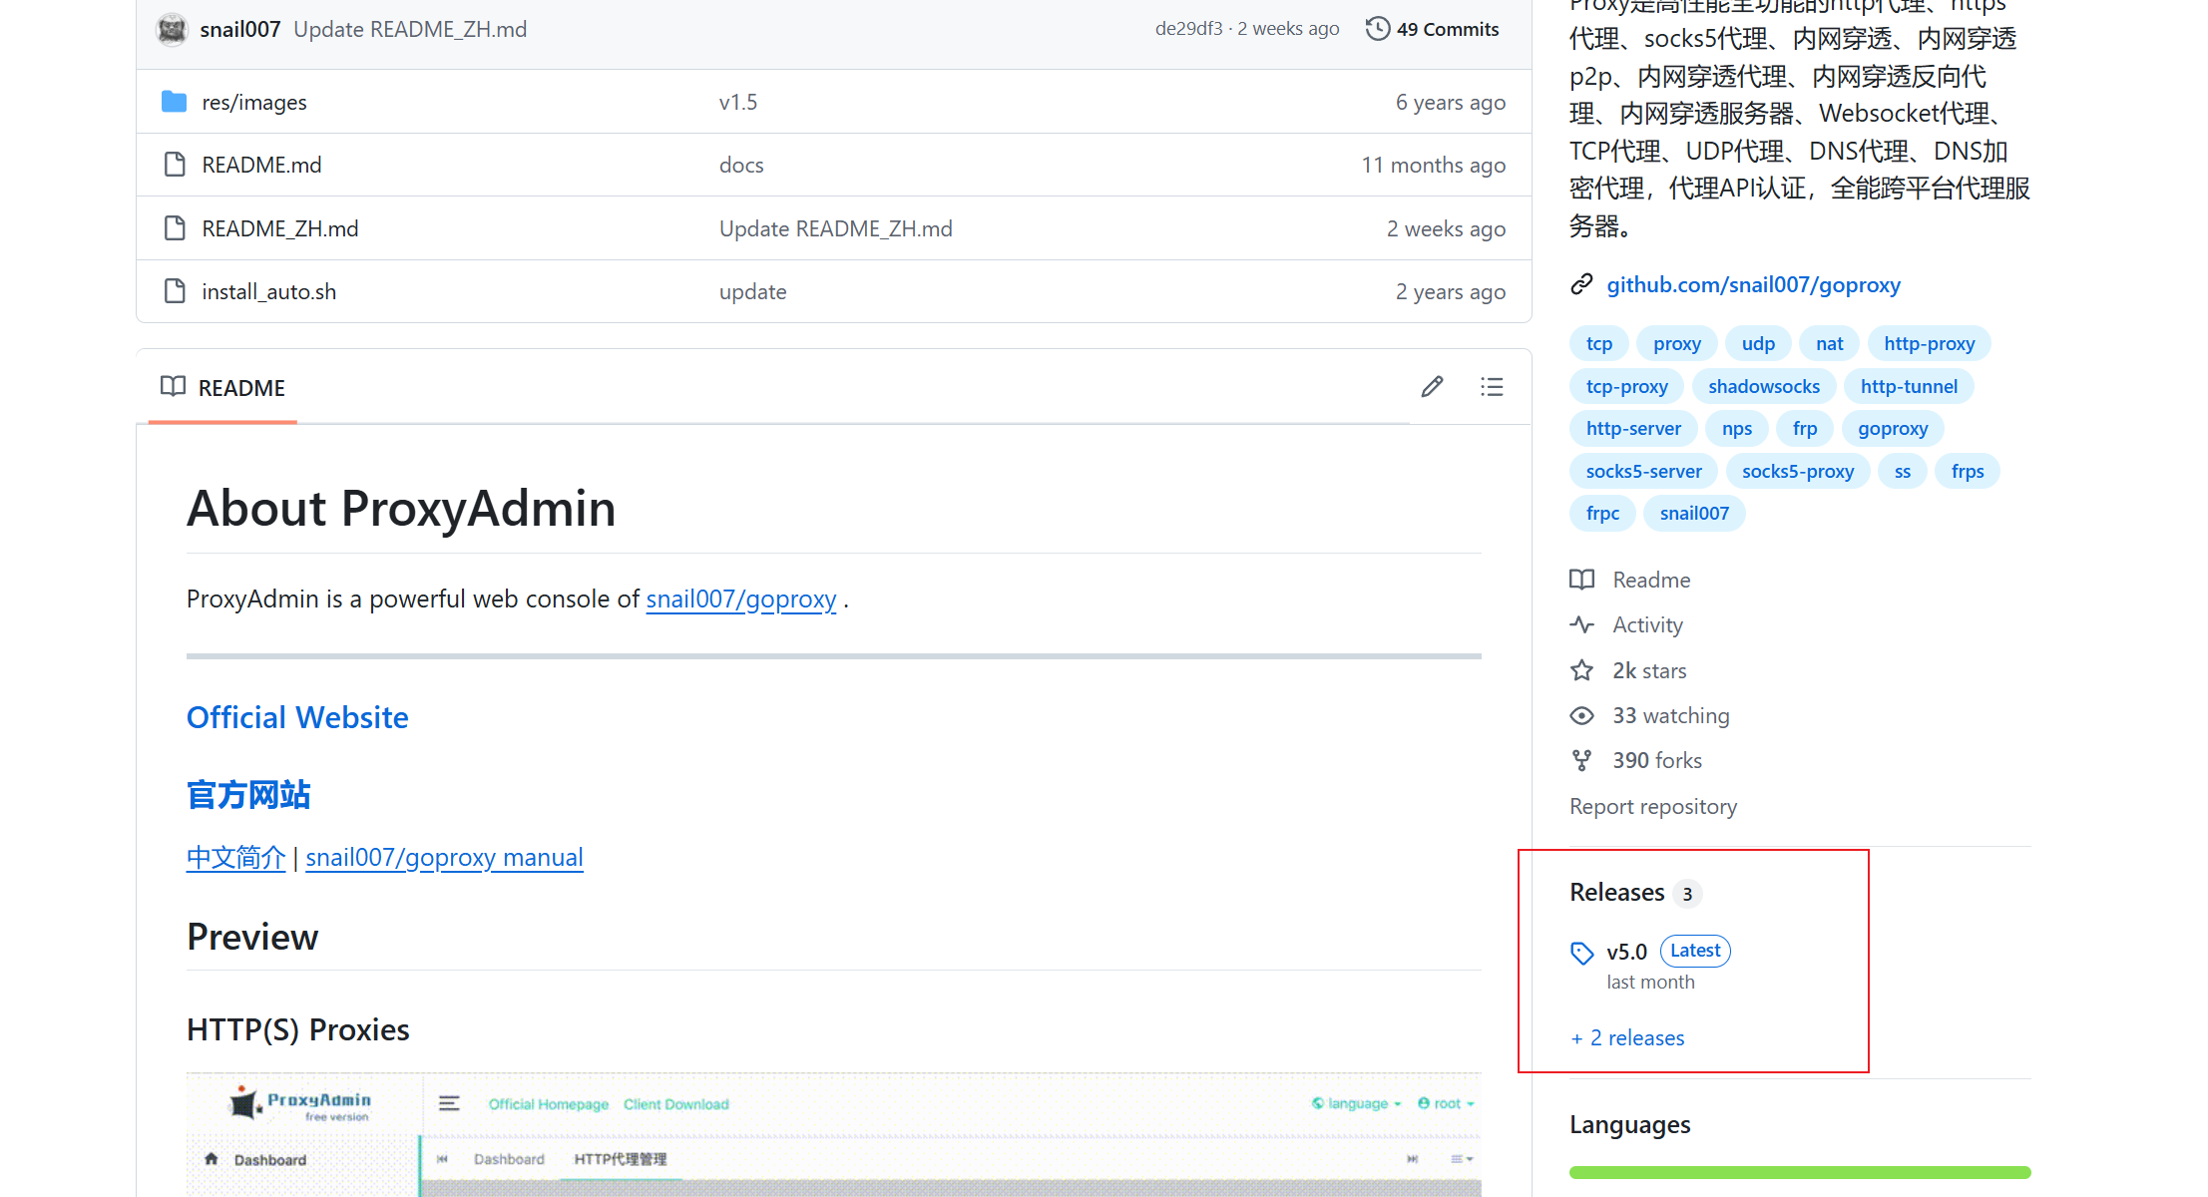The height and width of the screenshot is (1197, 2208).
Task: Click the star icon beside 2k stars
Action: pos(1581,670)
